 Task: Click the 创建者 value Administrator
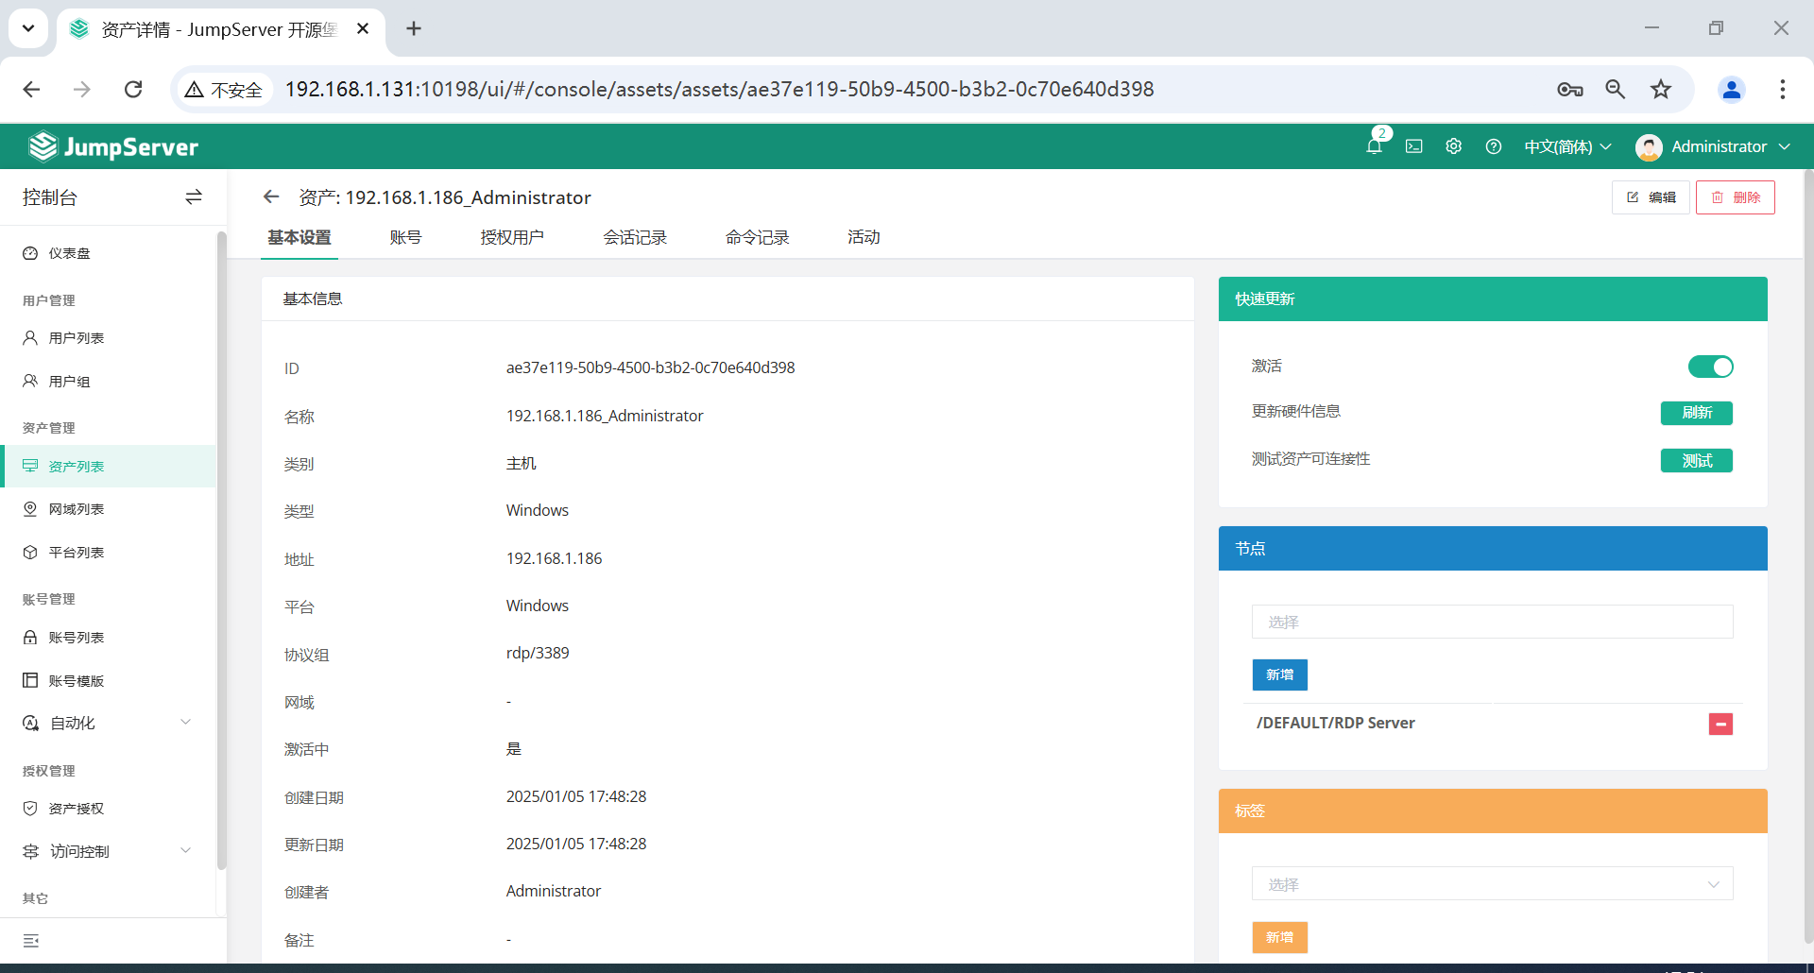(553, 891)
